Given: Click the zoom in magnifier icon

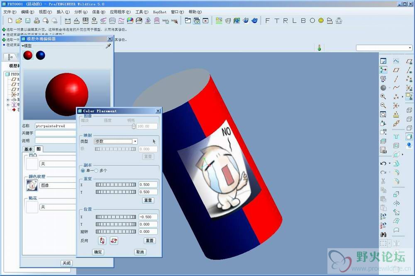Looking at the screenshot, I should [383, 97].
